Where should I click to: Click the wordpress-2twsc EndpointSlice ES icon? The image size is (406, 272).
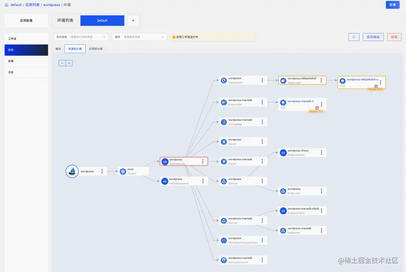(283, 153)
